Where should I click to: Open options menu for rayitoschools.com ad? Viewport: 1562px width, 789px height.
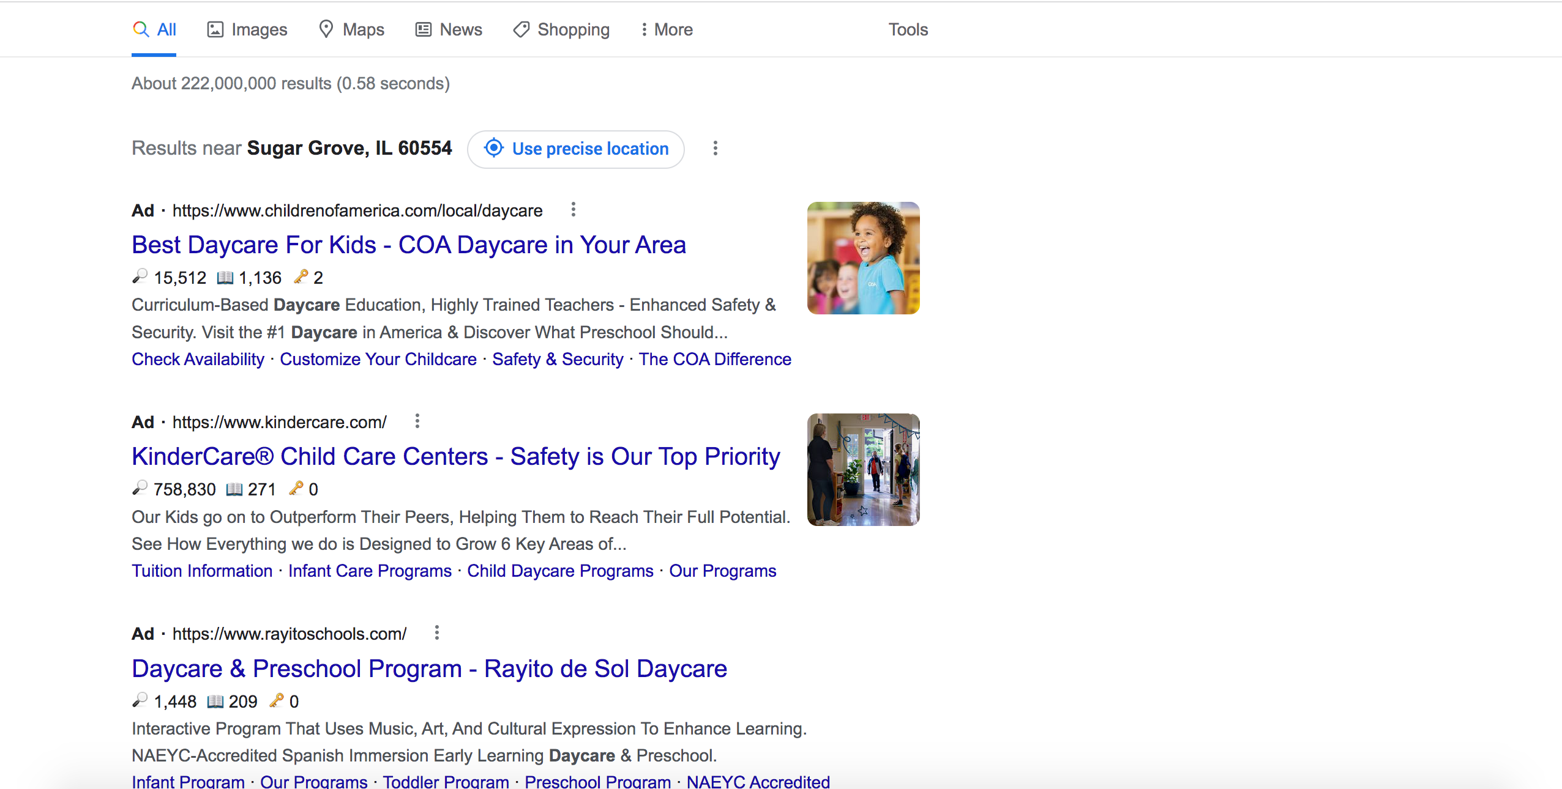[437, 632]
